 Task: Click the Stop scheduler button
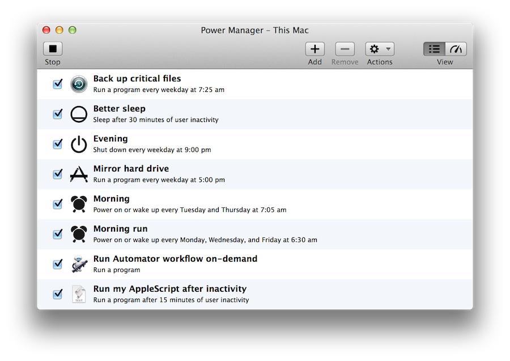coord(53,49)
